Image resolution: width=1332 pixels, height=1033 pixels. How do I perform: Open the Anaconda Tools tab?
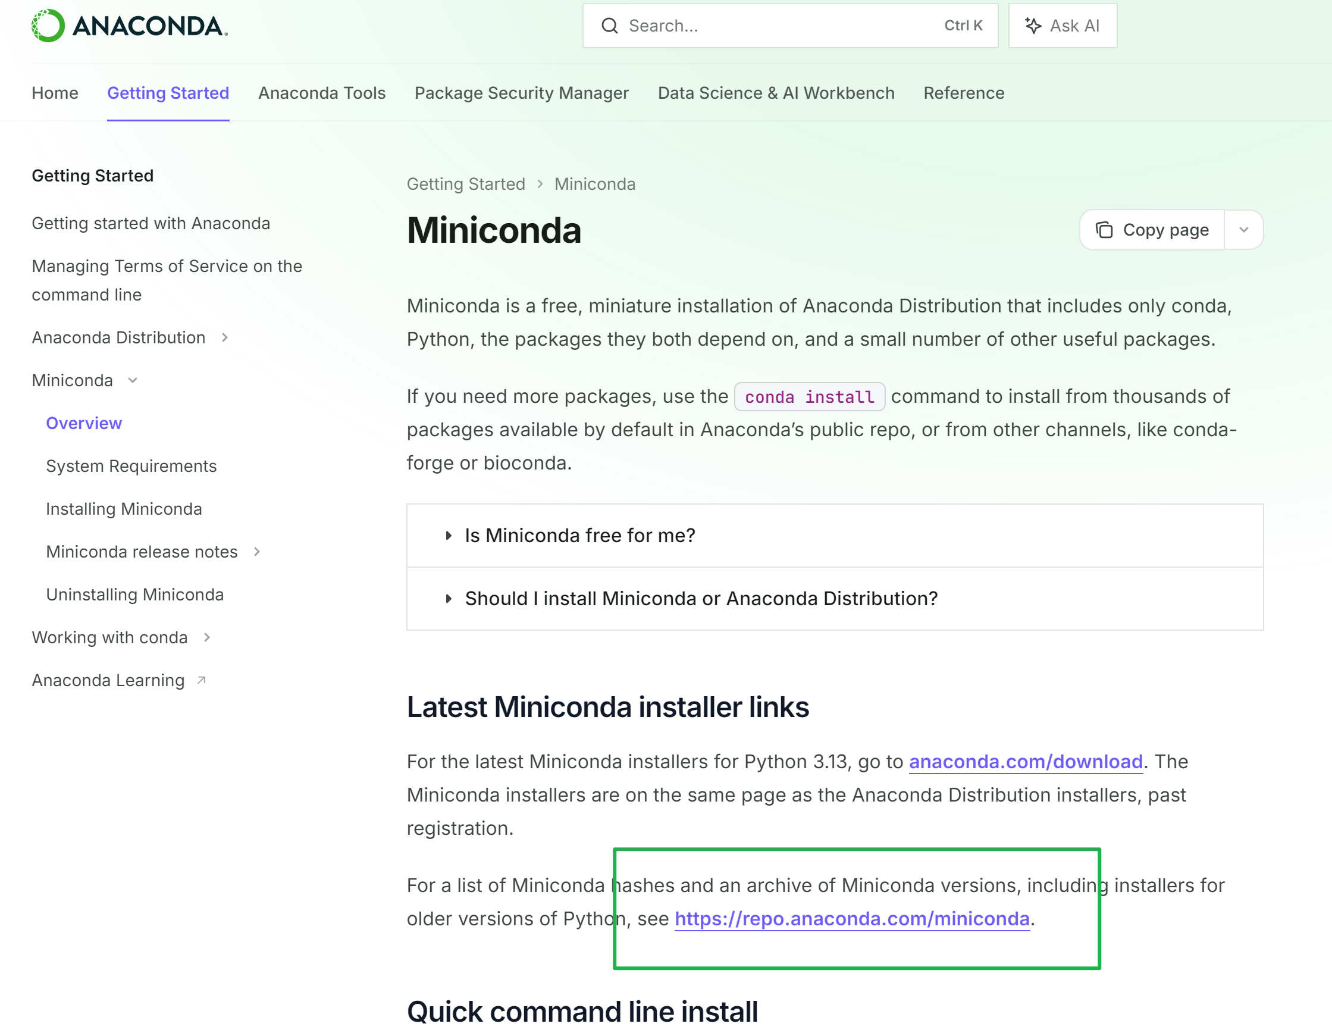tap(322, 93)
